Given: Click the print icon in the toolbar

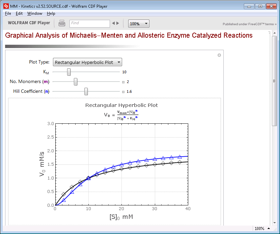Looking at the screenshot, I should (x=61, y=24).
